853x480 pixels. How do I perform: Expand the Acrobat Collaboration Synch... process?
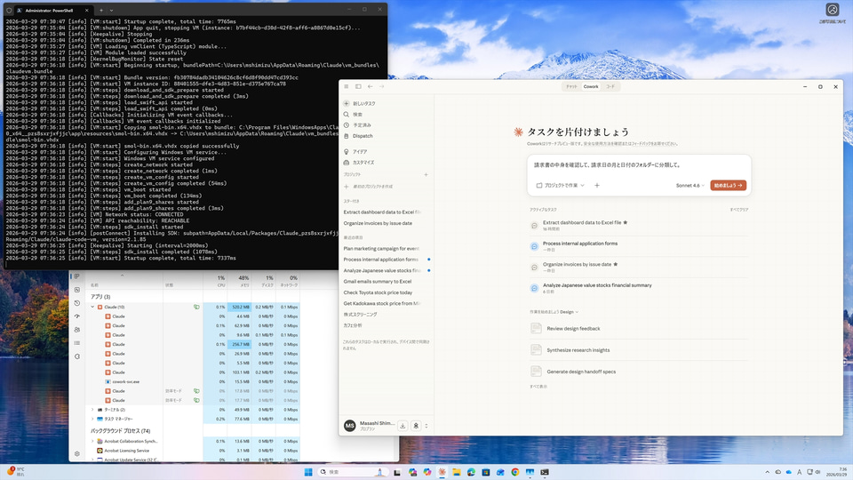(92, 442)
